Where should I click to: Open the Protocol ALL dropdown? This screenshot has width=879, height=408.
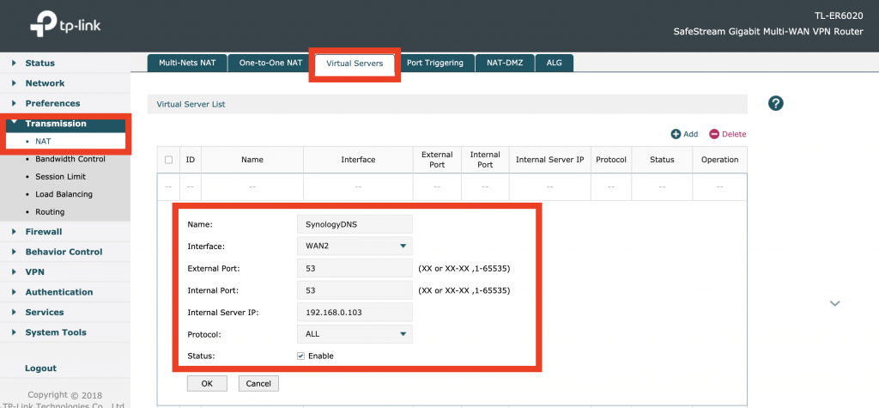click(354, 334)
